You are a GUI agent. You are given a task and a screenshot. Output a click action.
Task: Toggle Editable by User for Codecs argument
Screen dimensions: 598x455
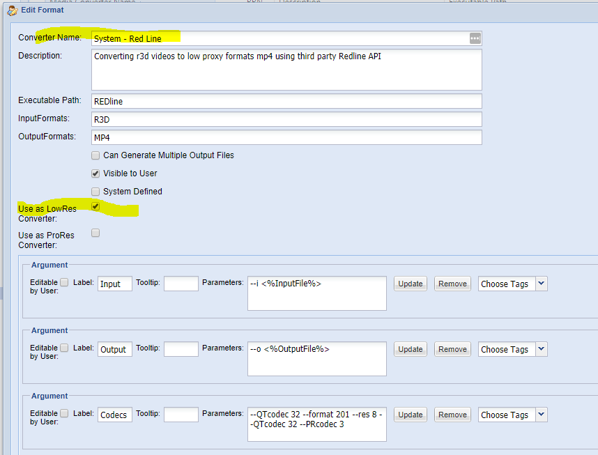(64, 413)
